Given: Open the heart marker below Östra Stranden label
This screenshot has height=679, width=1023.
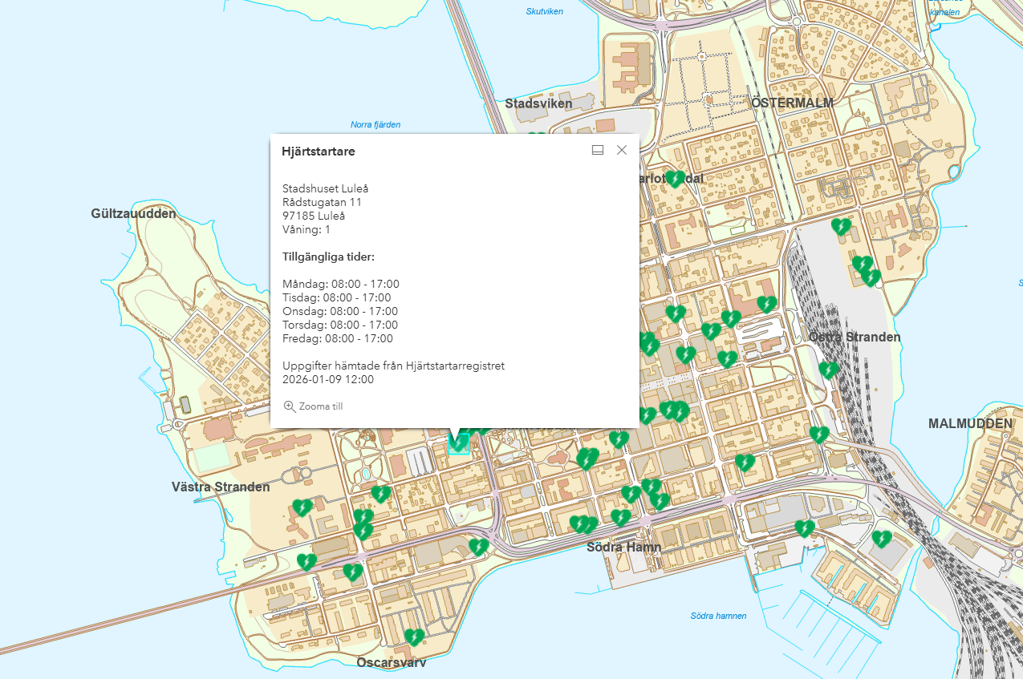Looking at the screenshot, I should [829, 370].
